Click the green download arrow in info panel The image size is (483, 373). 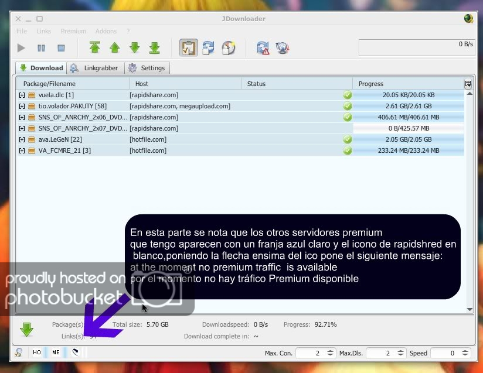point(26,330)
